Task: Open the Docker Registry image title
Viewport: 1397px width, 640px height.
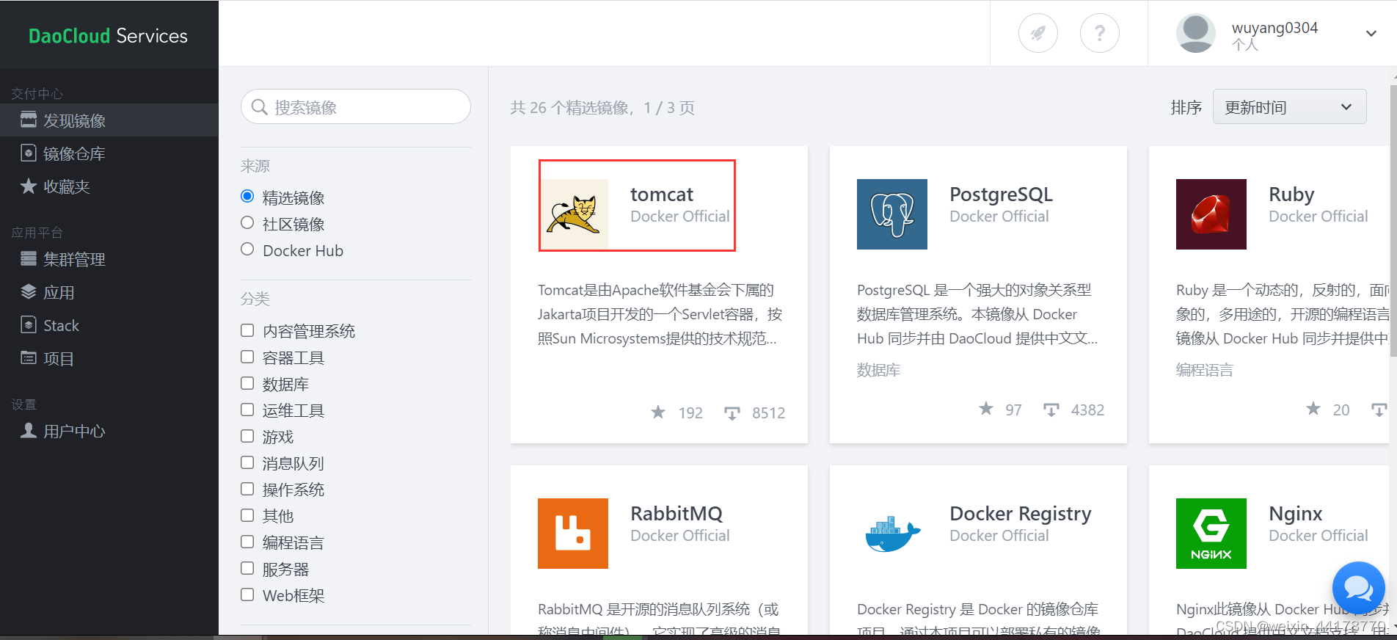Action: [1021, 514]
